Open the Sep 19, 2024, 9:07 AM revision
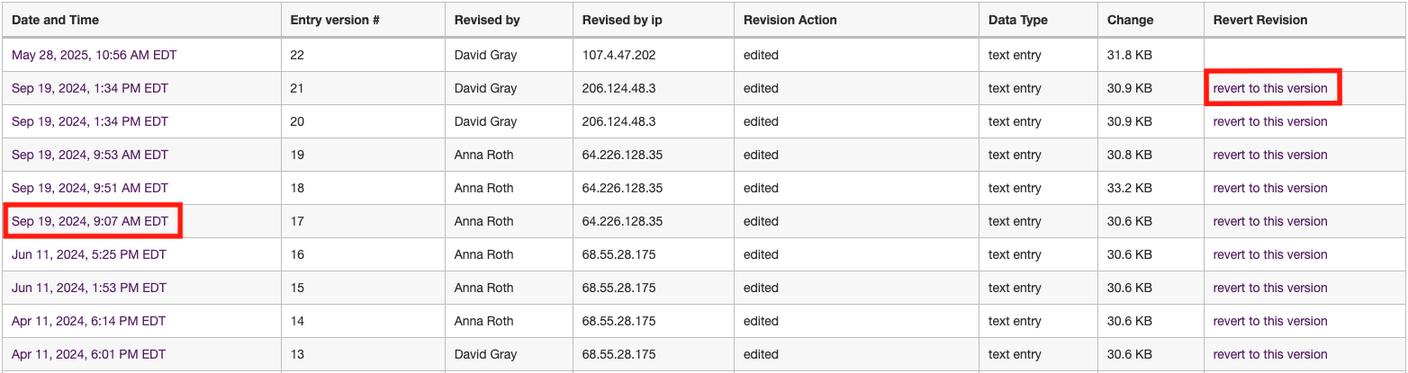Image resolution: width=1408 pixels, height=373 pixels. (90, 221)
